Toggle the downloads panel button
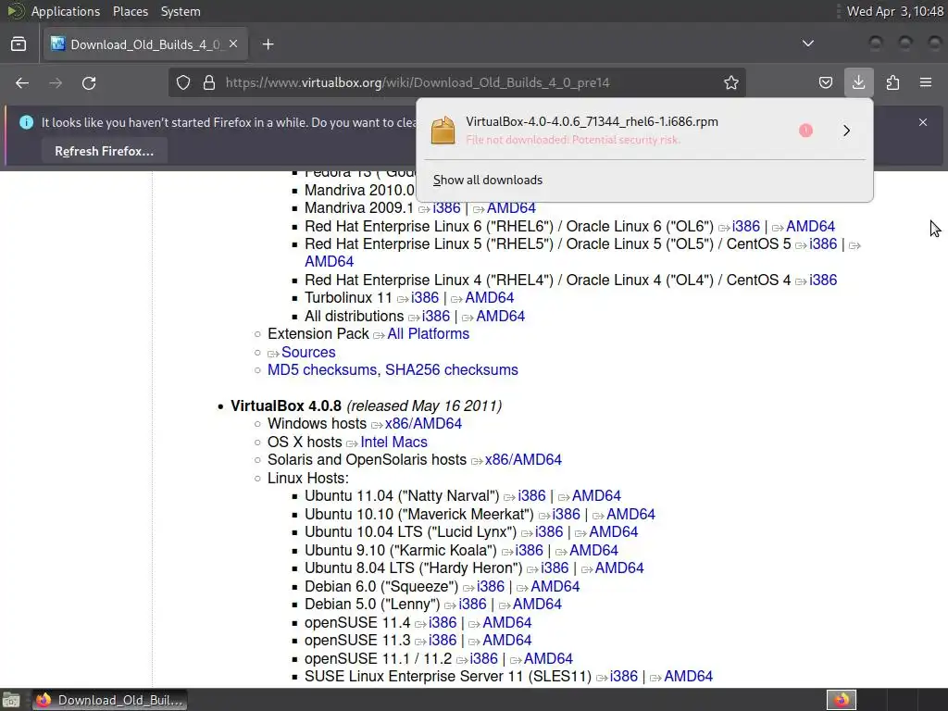This screenshot has height=711, width=948. (858, 82)
